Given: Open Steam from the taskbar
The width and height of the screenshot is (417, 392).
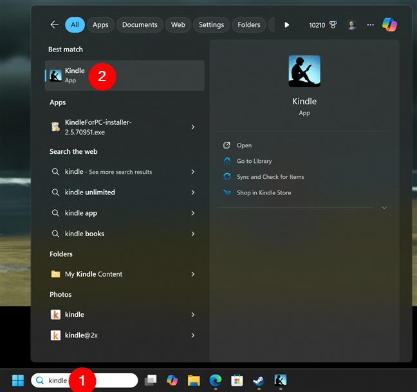Looking at the screenshot, I should tap(259, 380).
